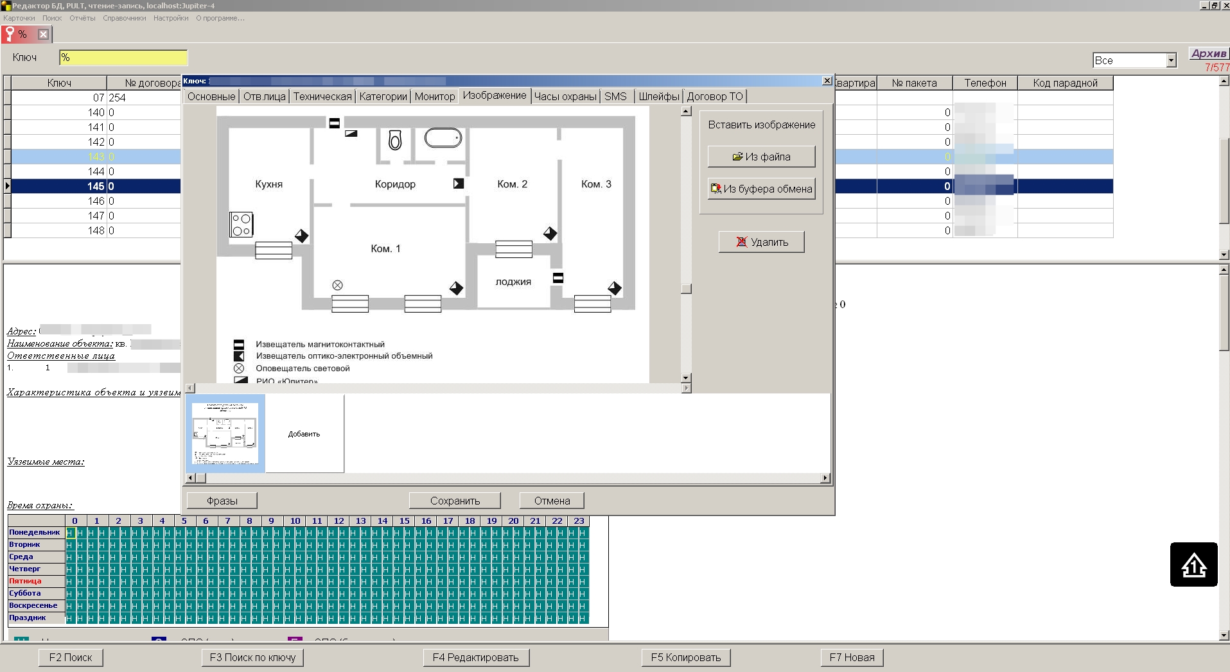The image size is (1230, 672).
Task: Click the light siren symbol in Ком. 1
Action: click(338, 285)
